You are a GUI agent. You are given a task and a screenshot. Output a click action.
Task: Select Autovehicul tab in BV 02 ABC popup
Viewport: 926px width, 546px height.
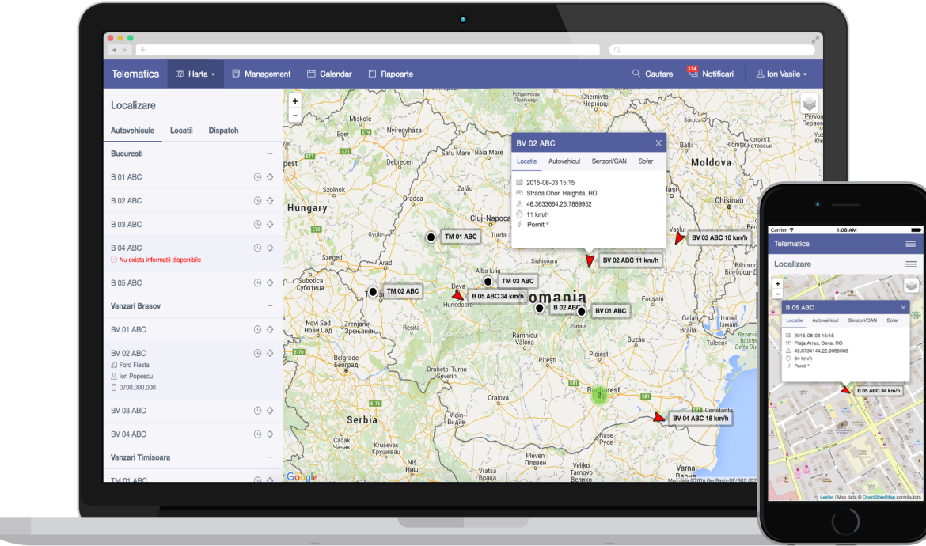pos(564,161)
